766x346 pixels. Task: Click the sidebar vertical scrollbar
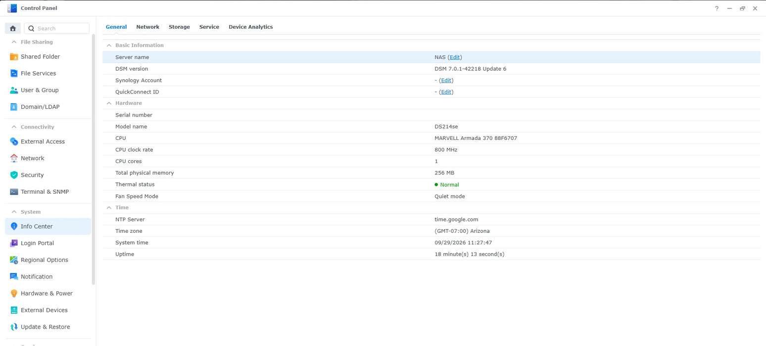pyautogui.click(x=94, y=160)
